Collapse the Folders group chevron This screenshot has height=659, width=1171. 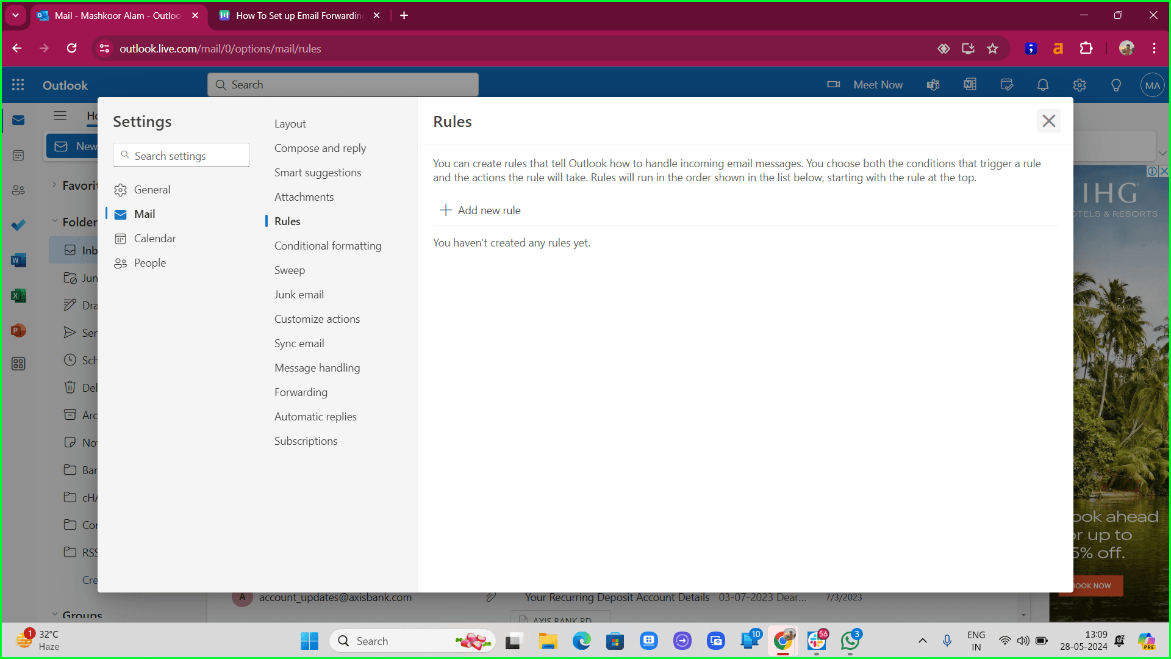coord(54,221)
